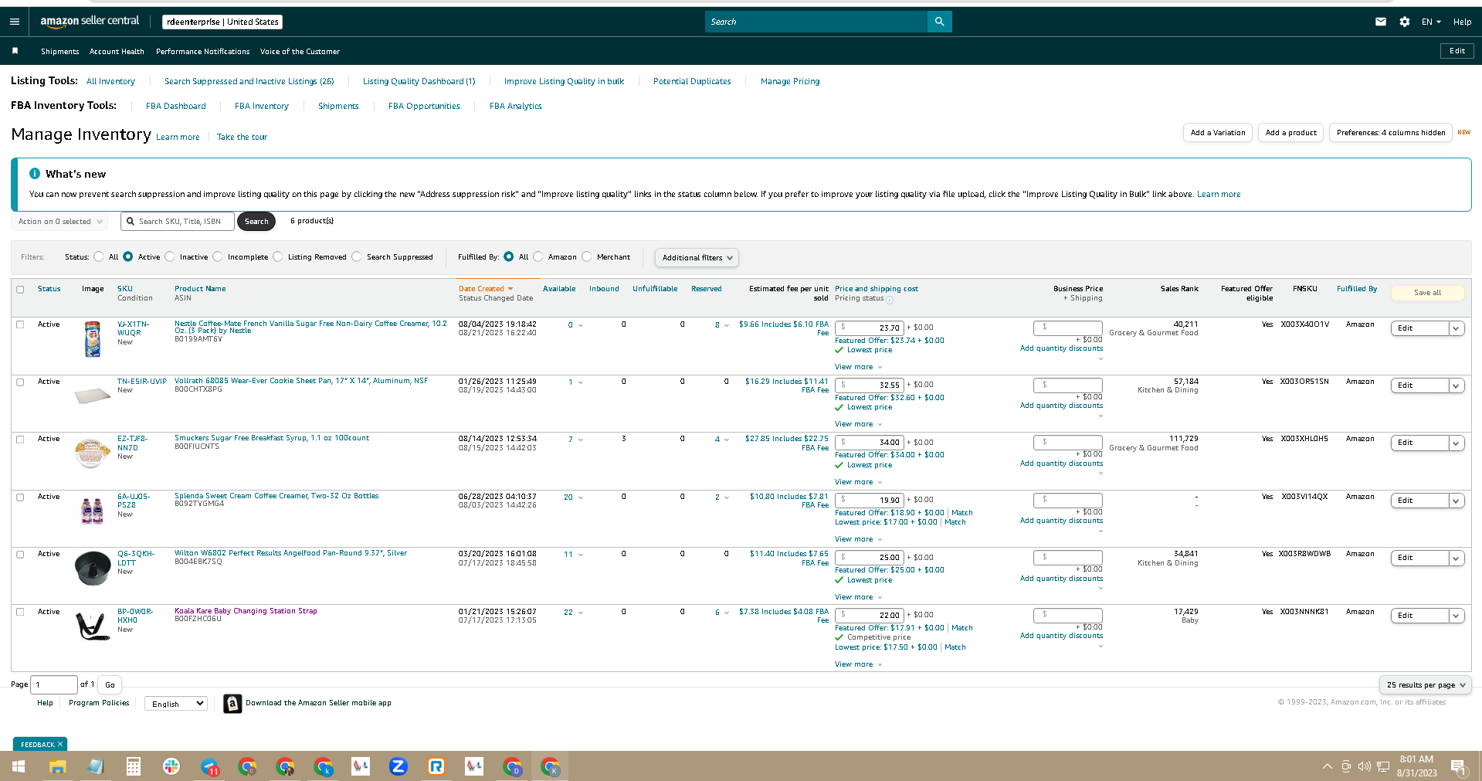Click the network tray icon

[x=1383, y=766]
